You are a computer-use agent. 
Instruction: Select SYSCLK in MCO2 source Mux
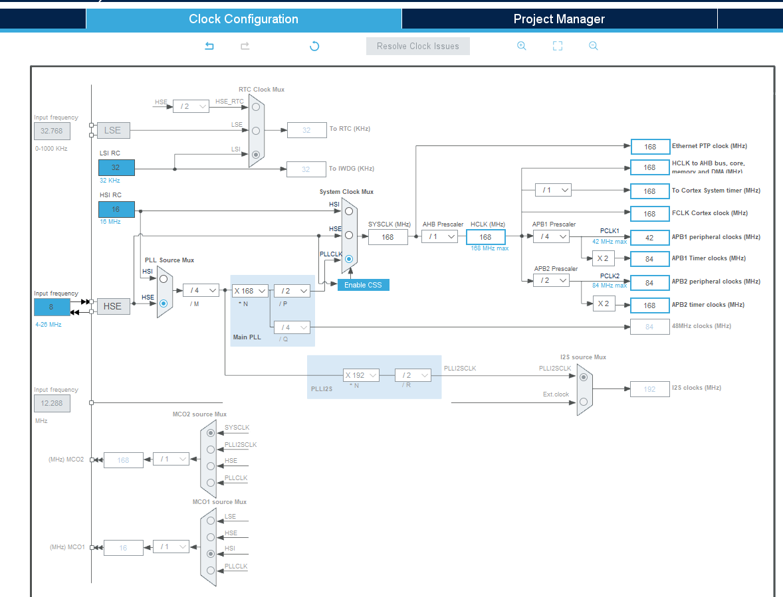[x=211, y=433]
